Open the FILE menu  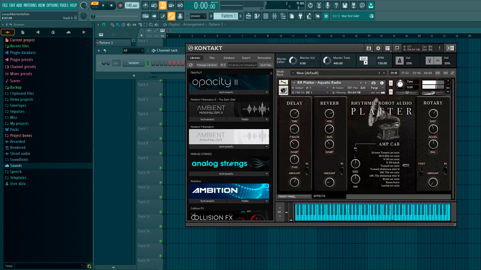[x=5, y=5]
